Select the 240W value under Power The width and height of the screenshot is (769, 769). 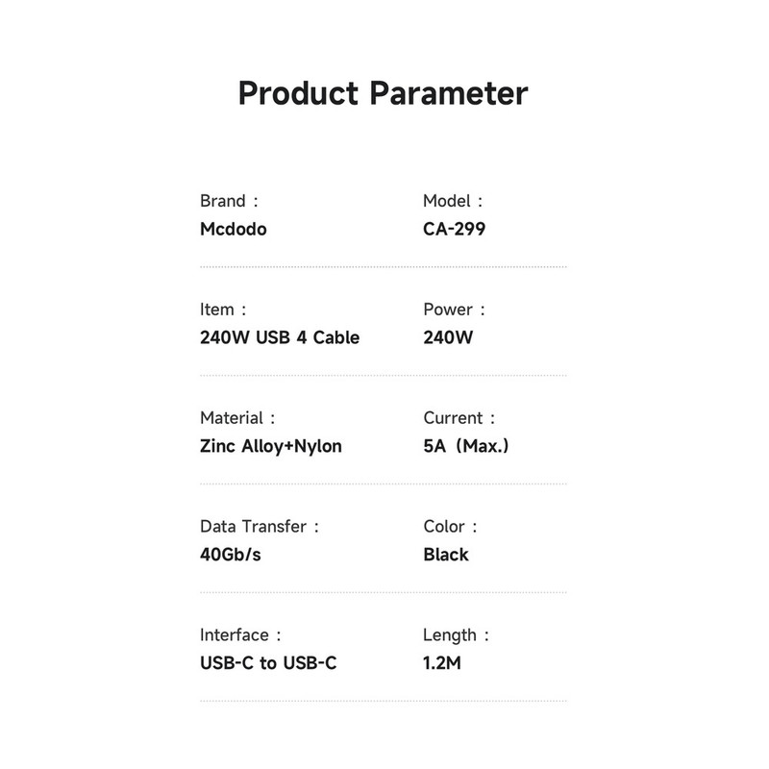tap(448, 337)
